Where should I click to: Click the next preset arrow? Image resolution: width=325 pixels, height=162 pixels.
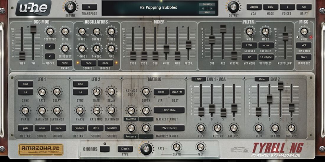click(211, 9)
